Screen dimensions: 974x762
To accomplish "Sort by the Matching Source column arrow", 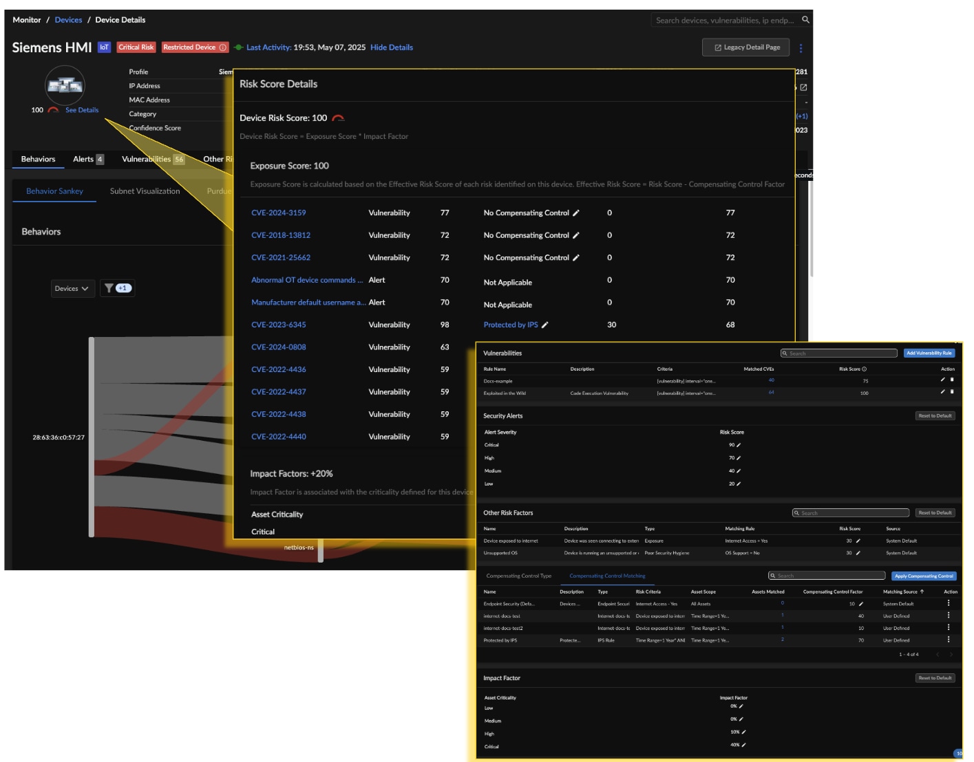I will 922,591.
